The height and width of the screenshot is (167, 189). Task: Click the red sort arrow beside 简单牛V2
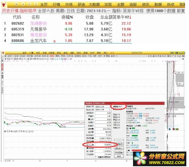[130, 17]
